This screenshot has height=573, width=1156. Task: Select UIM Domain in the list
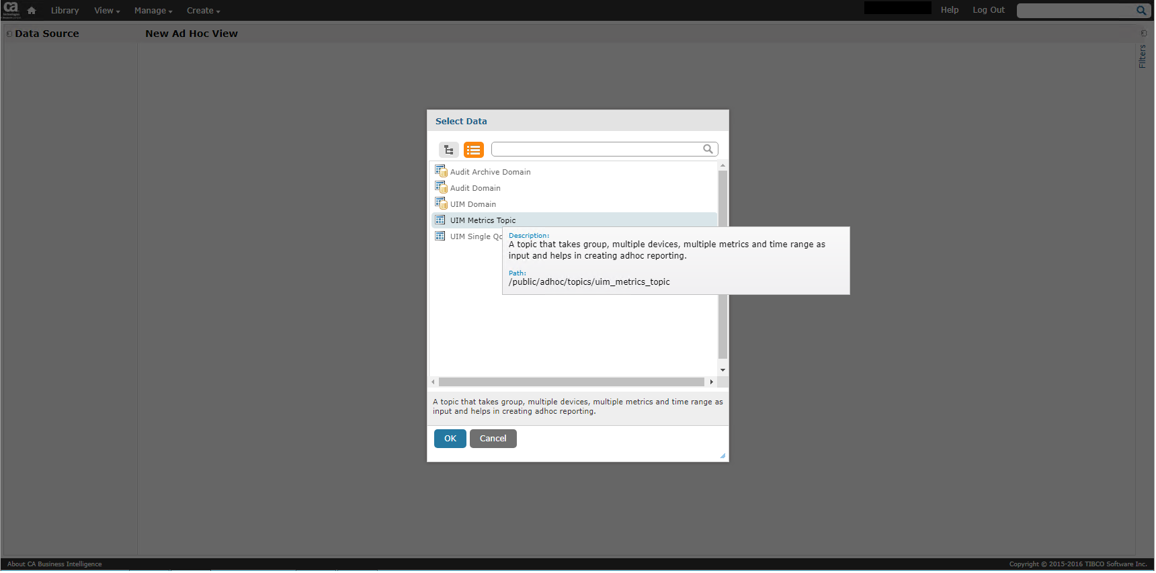click(x=575, y=204)
